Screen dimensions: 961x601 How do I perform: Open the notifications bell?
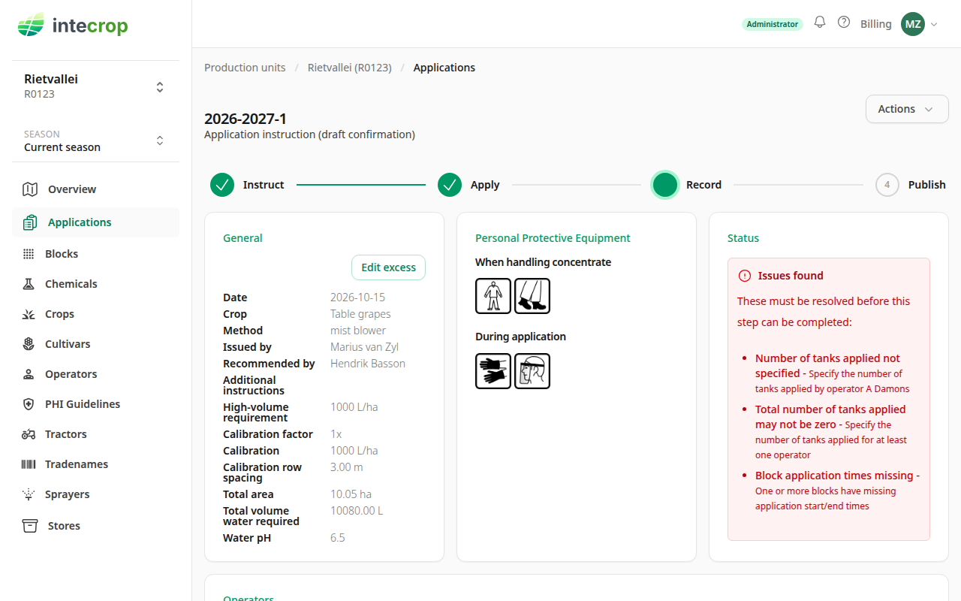point(820,23)
